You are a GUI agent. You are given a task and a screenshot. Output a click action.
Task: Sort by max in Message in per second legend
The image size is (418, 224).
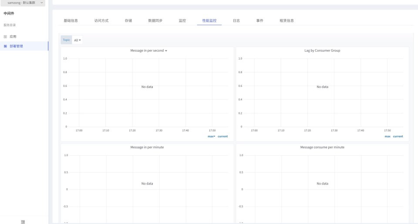click(x=211, y=136)
